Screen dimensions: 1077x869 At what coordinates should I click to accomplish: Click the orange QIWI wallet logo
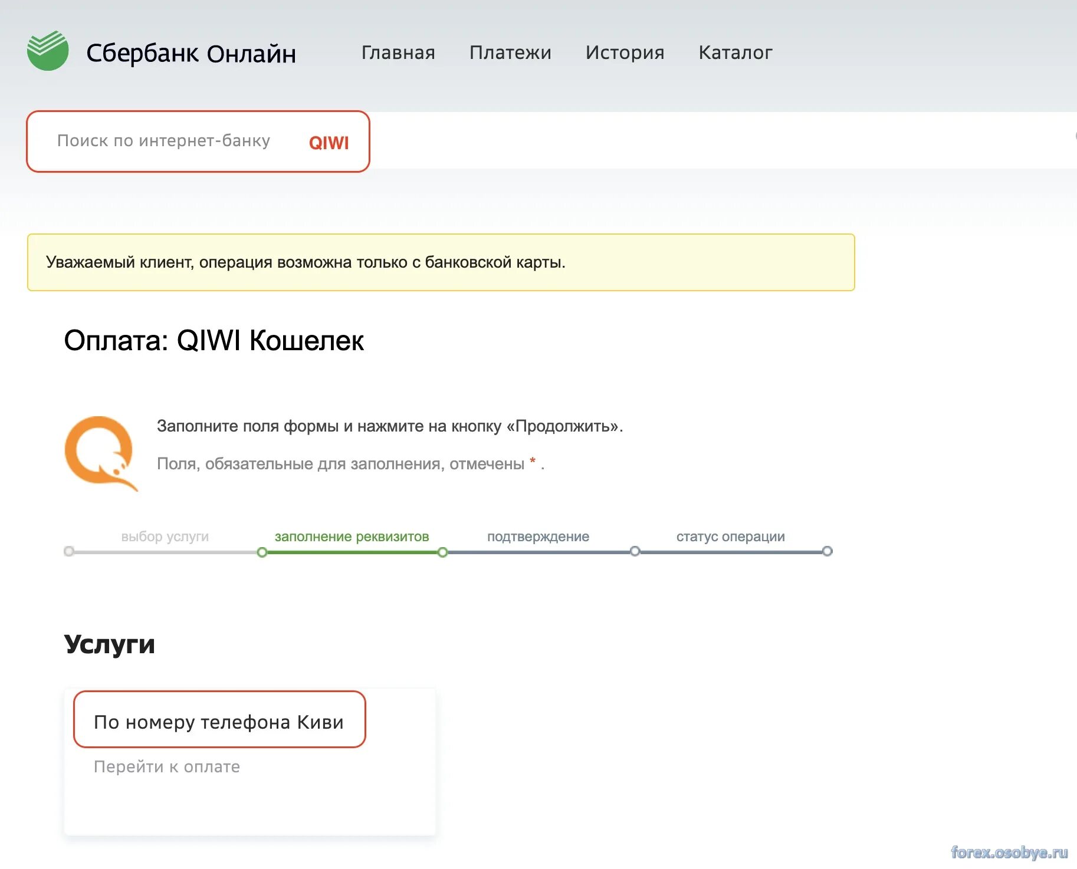click(x=101, y=453)
